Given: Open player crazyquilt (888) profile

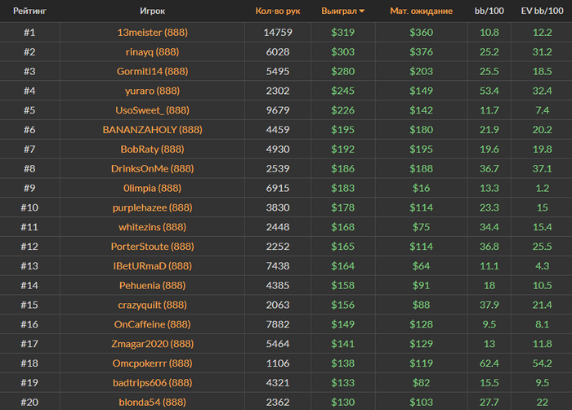Looking at the screenshot, I should point(153,305).
